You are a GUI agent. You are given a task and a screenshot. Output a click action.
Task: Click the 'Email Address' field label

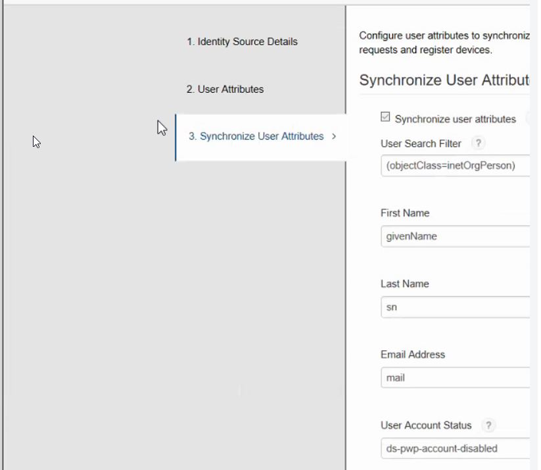pyautogui.click(x=413, y=354)
